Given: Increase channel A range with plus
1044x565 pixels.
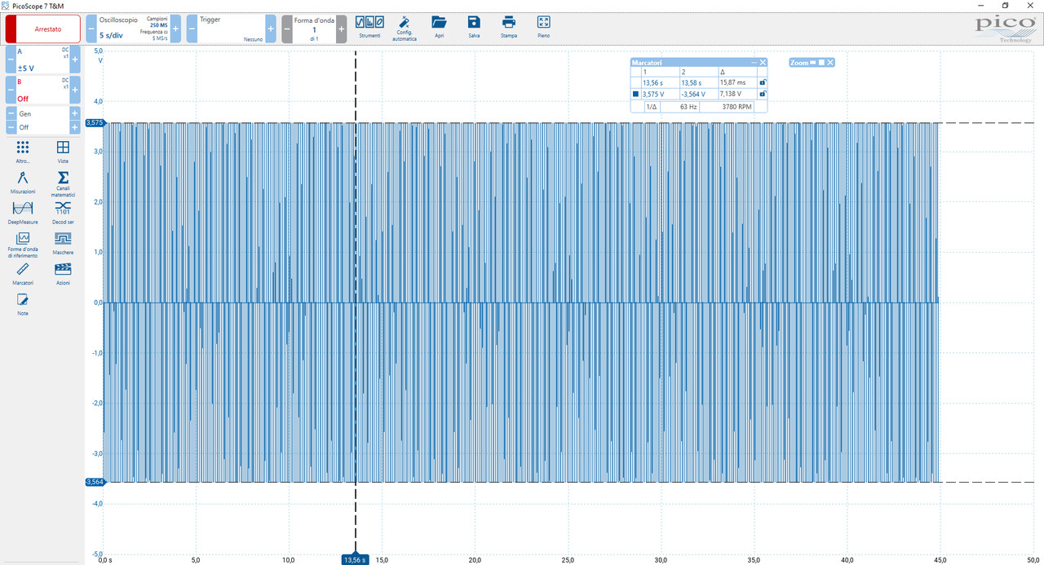Looking at the screenshot, I should [75, 60].
